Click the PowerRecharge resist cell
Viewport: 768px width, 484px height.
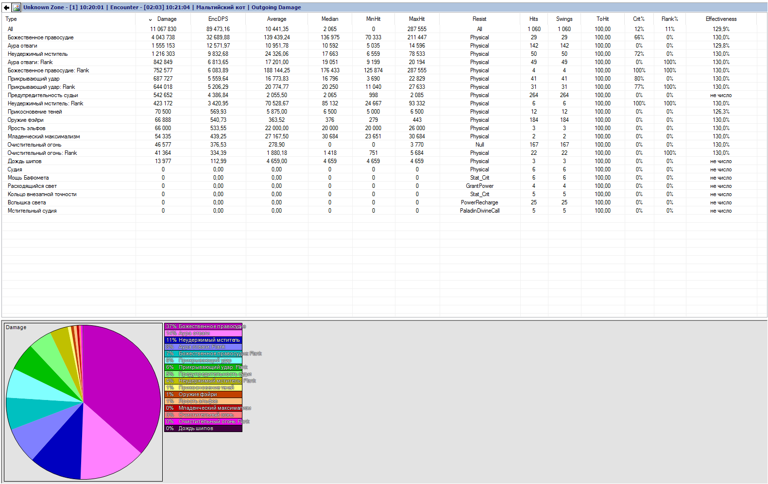[x=479, y=202]
